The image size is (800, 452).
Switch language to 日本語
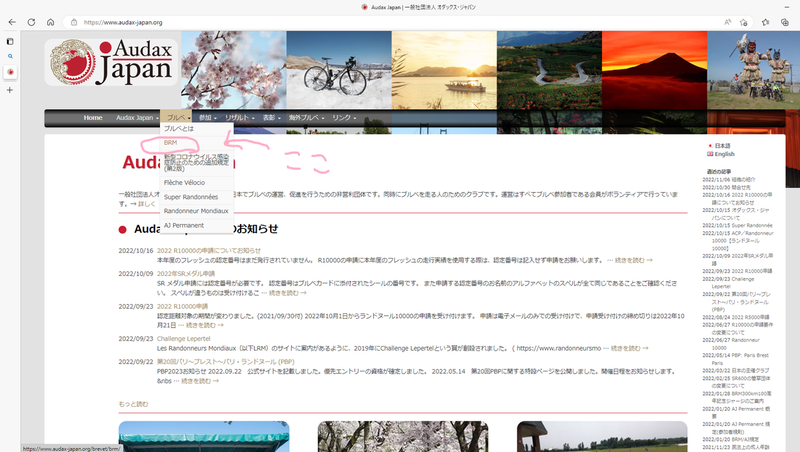click(722, 145)
